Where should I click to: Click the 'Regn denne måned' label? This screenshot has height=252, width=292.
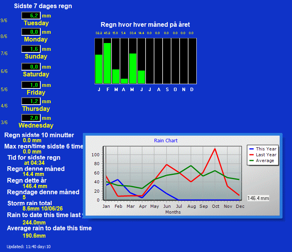36,169
